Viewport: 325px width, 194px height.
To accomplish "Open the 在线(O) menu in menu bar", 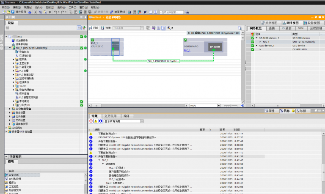I will pyautogui.click(x=50, y=7).
